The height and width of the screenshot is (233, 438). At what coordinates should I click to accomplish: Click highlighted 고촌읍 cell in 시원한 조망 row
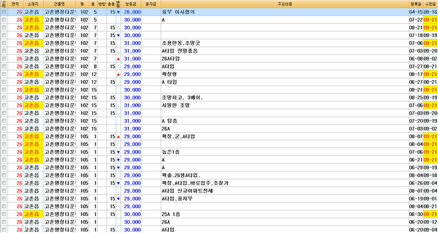(x=33, y=106)
